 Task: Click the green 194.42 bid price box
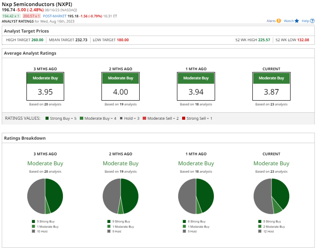coord(11,15)
